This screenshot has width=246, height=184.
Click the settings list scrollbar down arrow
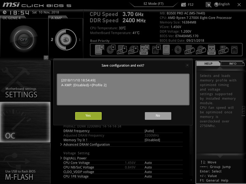click(191, 180)
